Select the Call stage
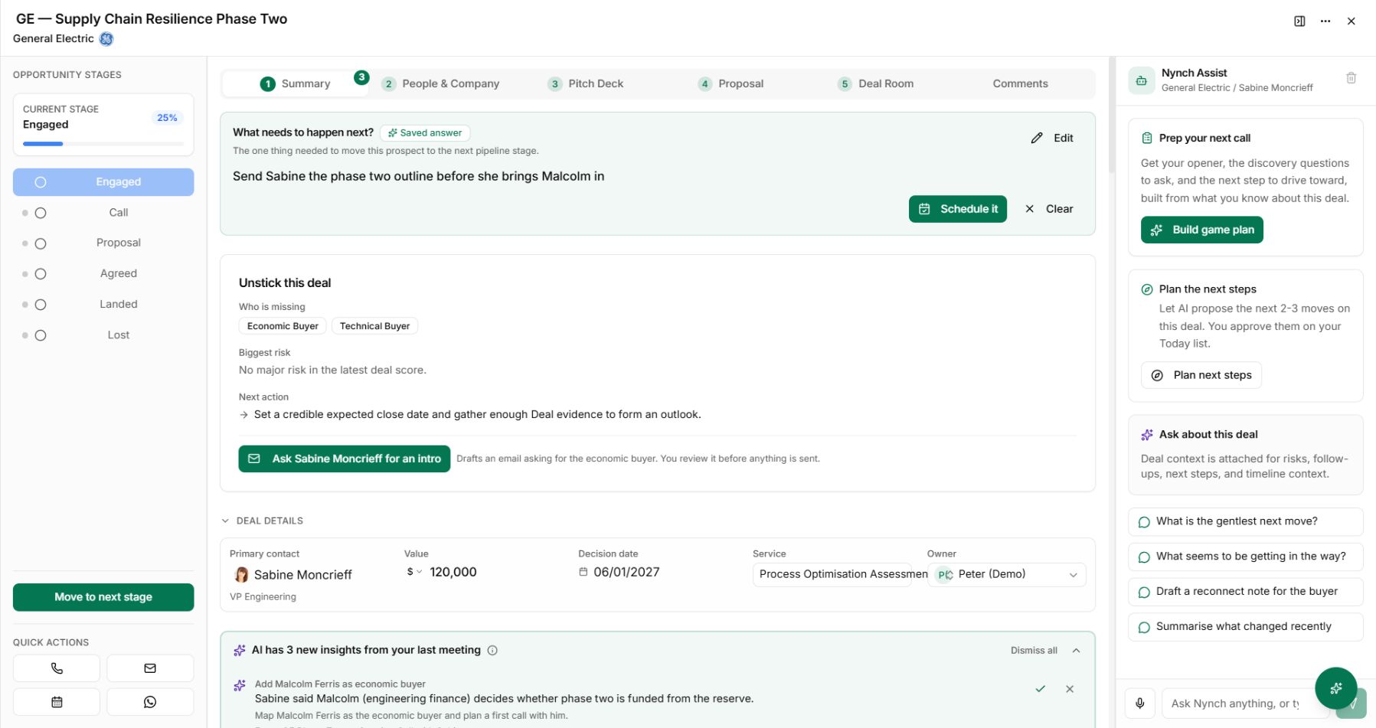This screenshot has width=1376, height=728. (x=103, y=213)
